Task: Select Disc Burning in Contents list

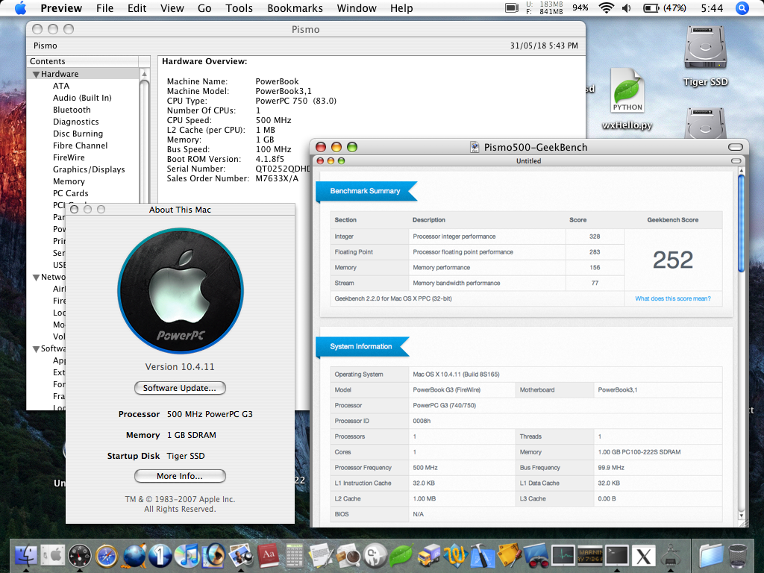Action: click(x=78, y=134)
